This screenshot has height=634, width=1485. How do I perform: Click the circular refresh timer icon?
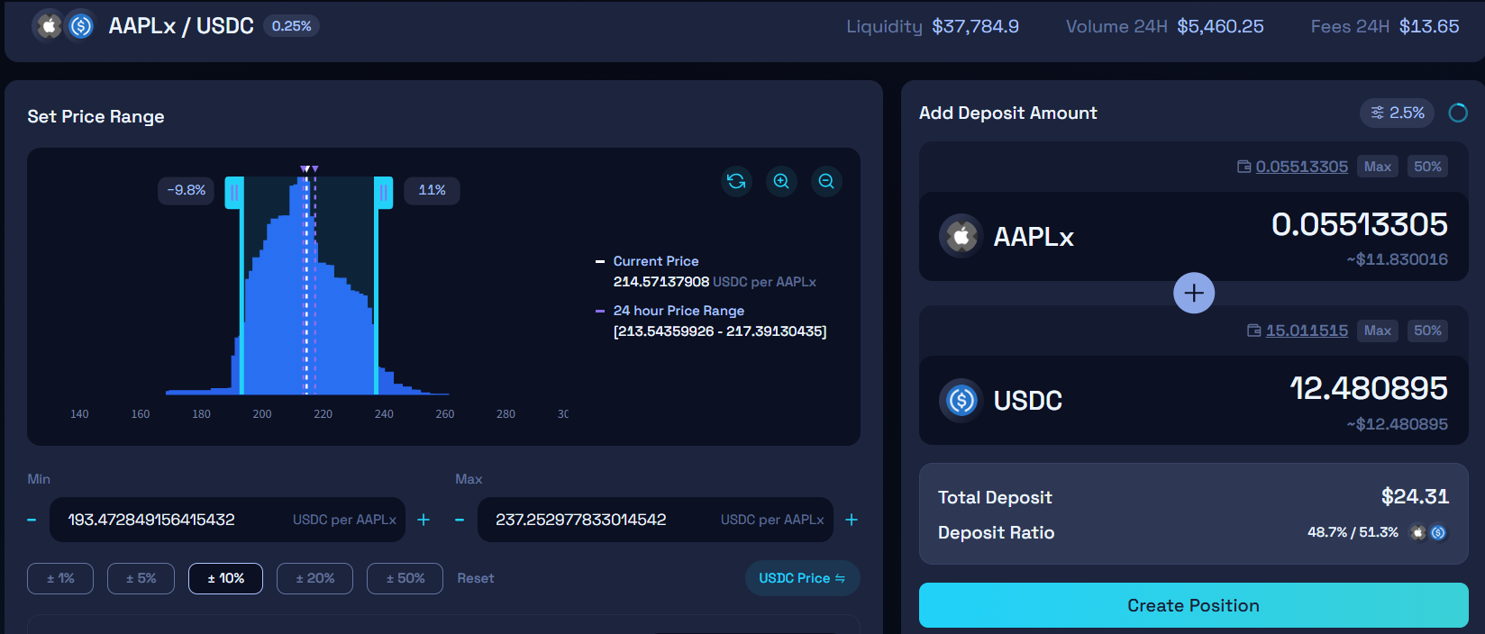(x=1458, y=113)
